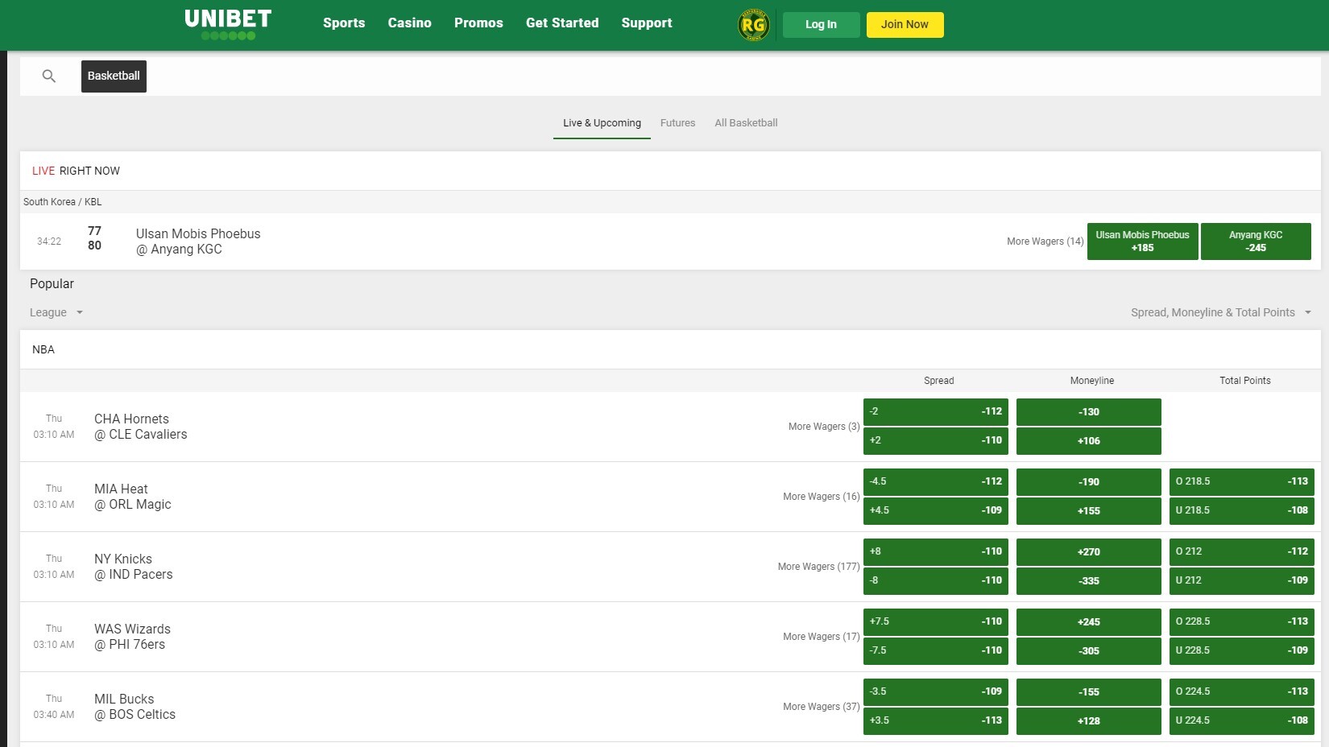Viewport: 1329px width, 747px height.
Task: Select Over 224.5 total points
Action: tap(1242, 691)
